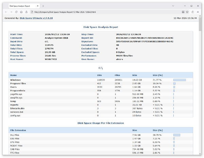Image resolution: width=204 pixels, height=158 pixels.
Task: Click the NOEXT Files extension row
Action: [x=16, y=146]
